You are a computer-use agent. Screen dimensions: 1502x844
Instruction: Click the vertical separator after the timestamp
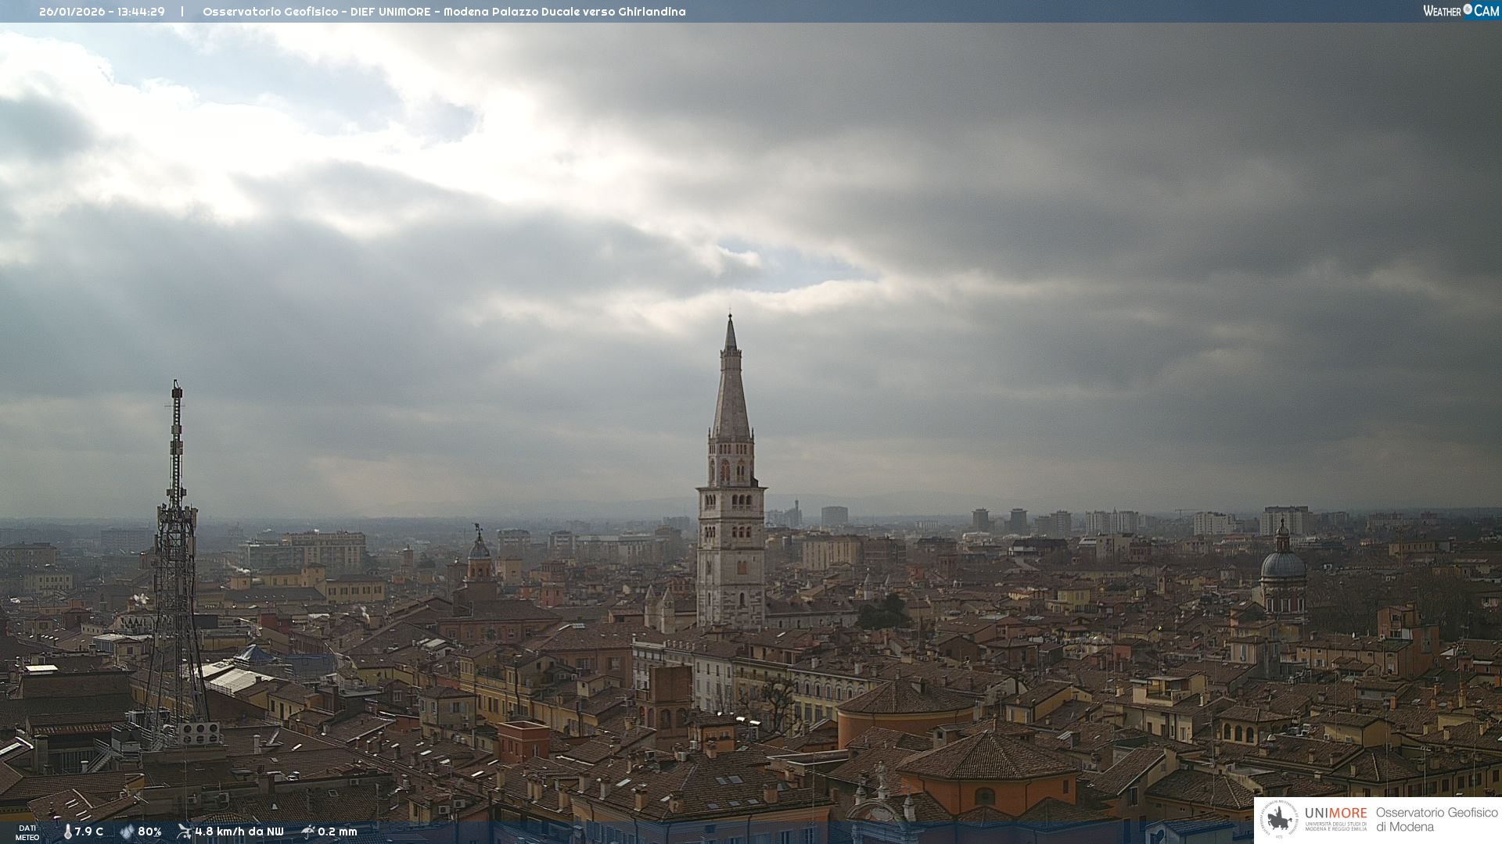click(182, 12)
